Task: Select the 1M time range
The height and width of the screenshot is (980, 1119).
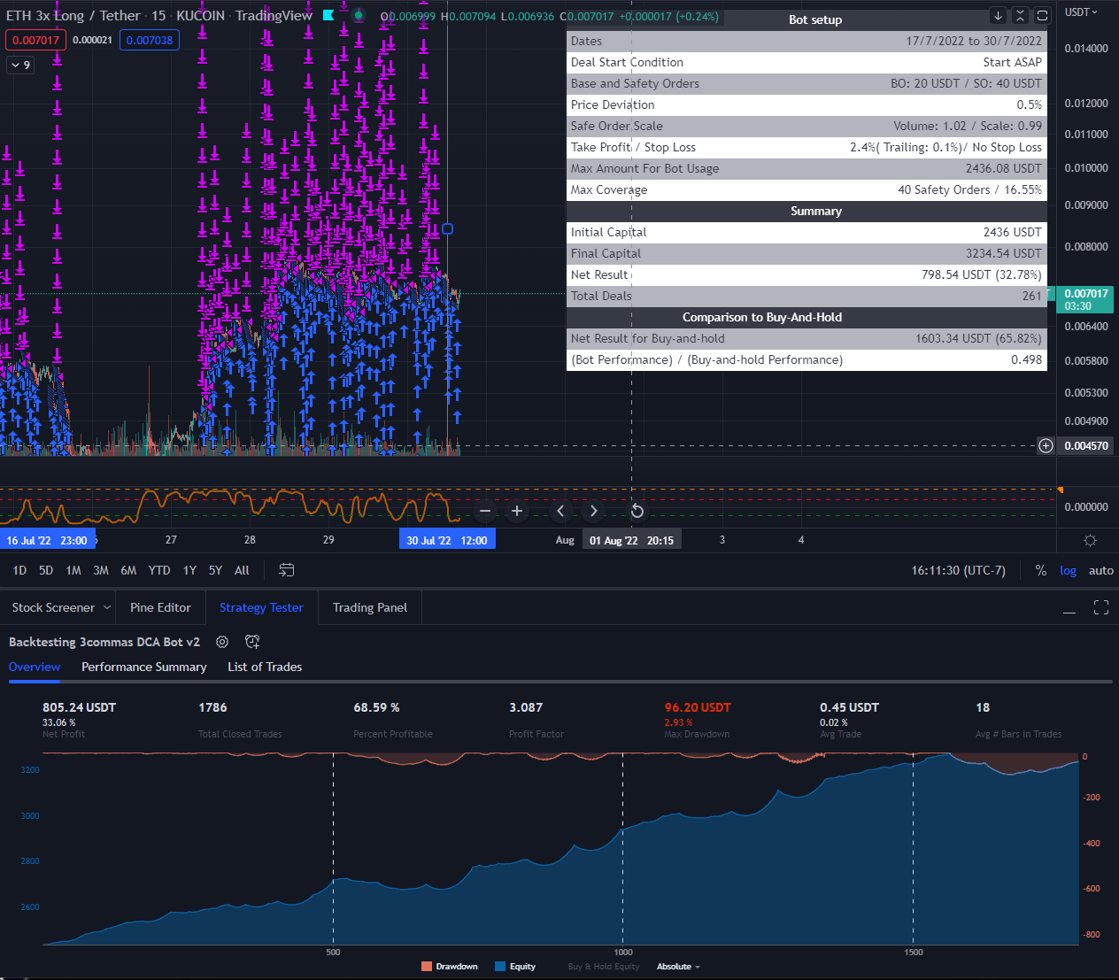Action: coord(73,570)
